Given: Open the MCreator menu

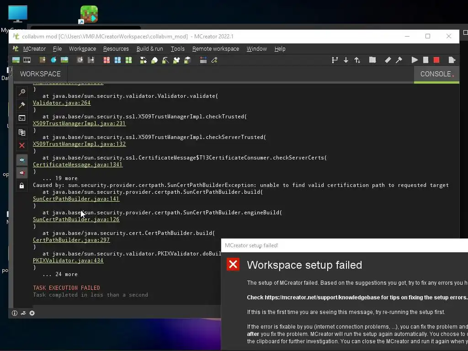Looking at the screenshot, I should [34, 48].
